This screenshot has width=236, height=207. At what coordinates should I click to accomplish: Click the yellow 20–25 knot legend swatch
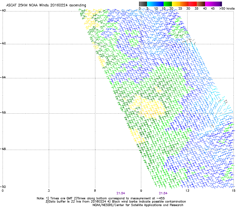[176, 4]
